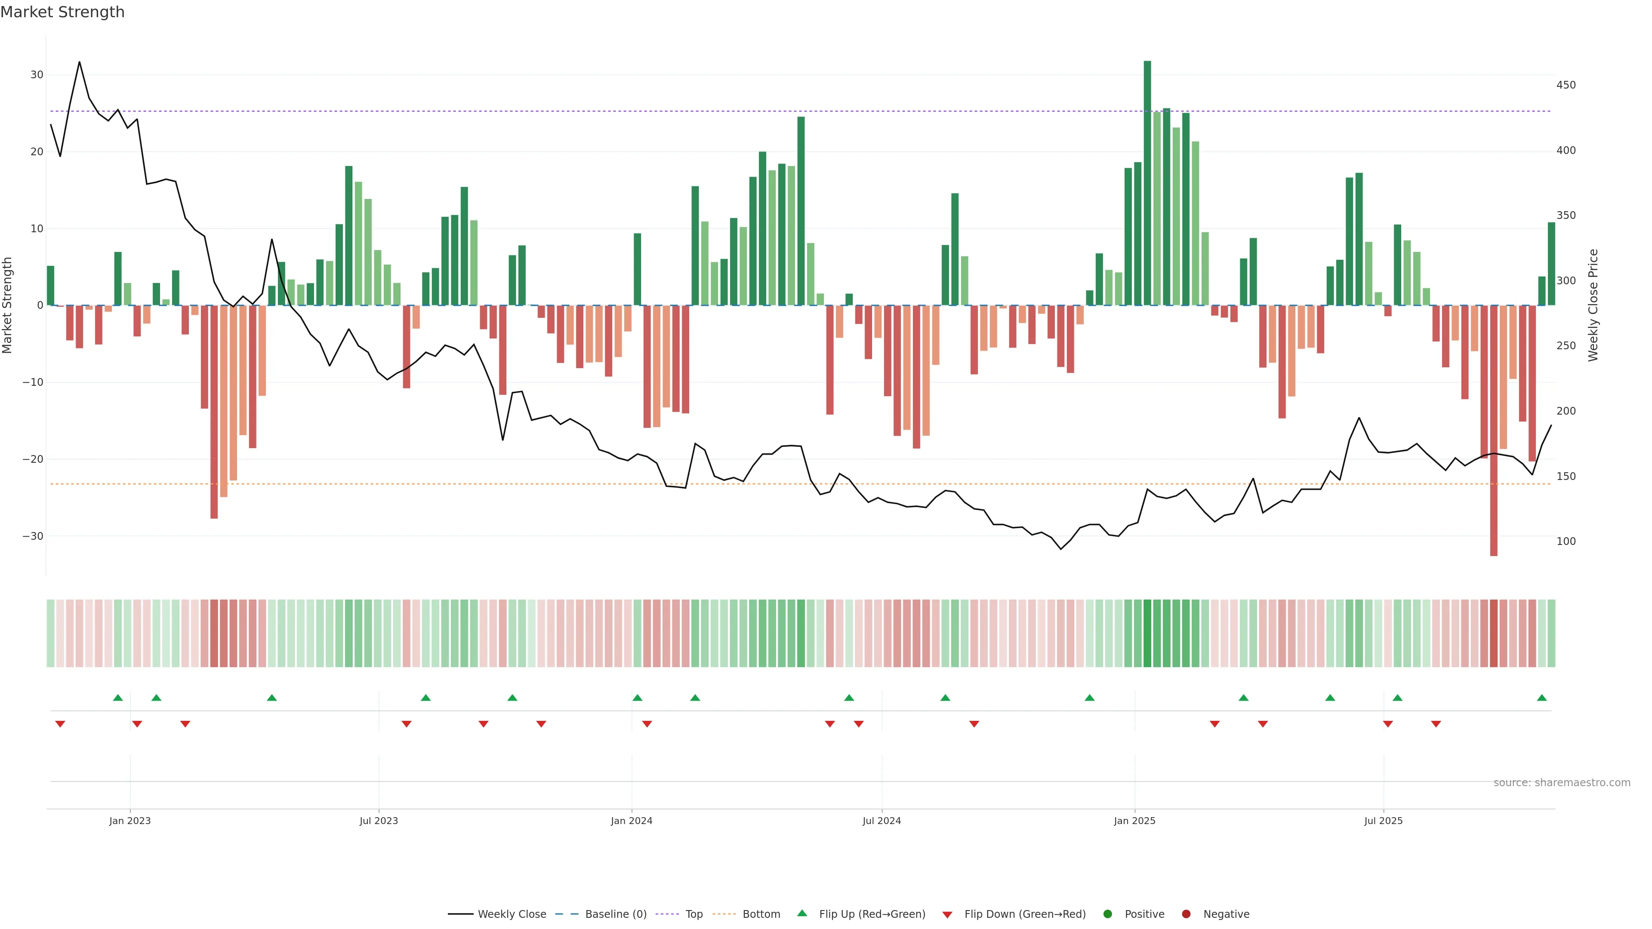
Task: Click the Weekly Close Price axis title
Action: [1593, 305]
